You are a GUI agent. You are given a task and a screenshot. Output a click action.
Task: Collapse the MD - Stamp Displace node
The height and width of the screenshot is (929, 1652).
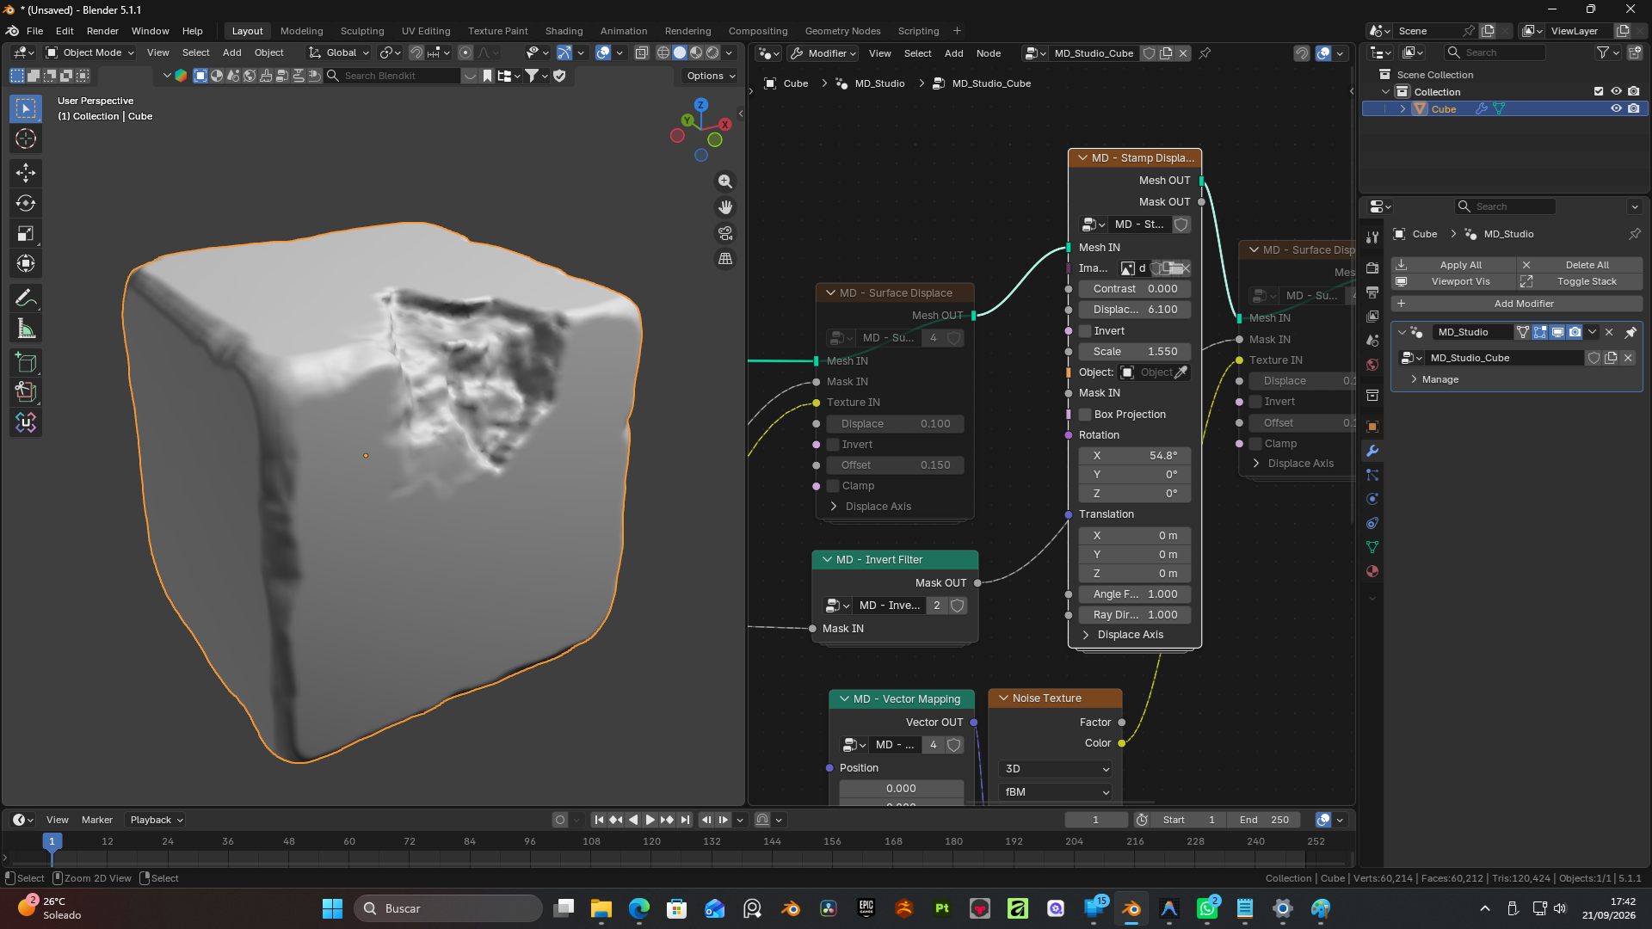(x=1082, y=158)
